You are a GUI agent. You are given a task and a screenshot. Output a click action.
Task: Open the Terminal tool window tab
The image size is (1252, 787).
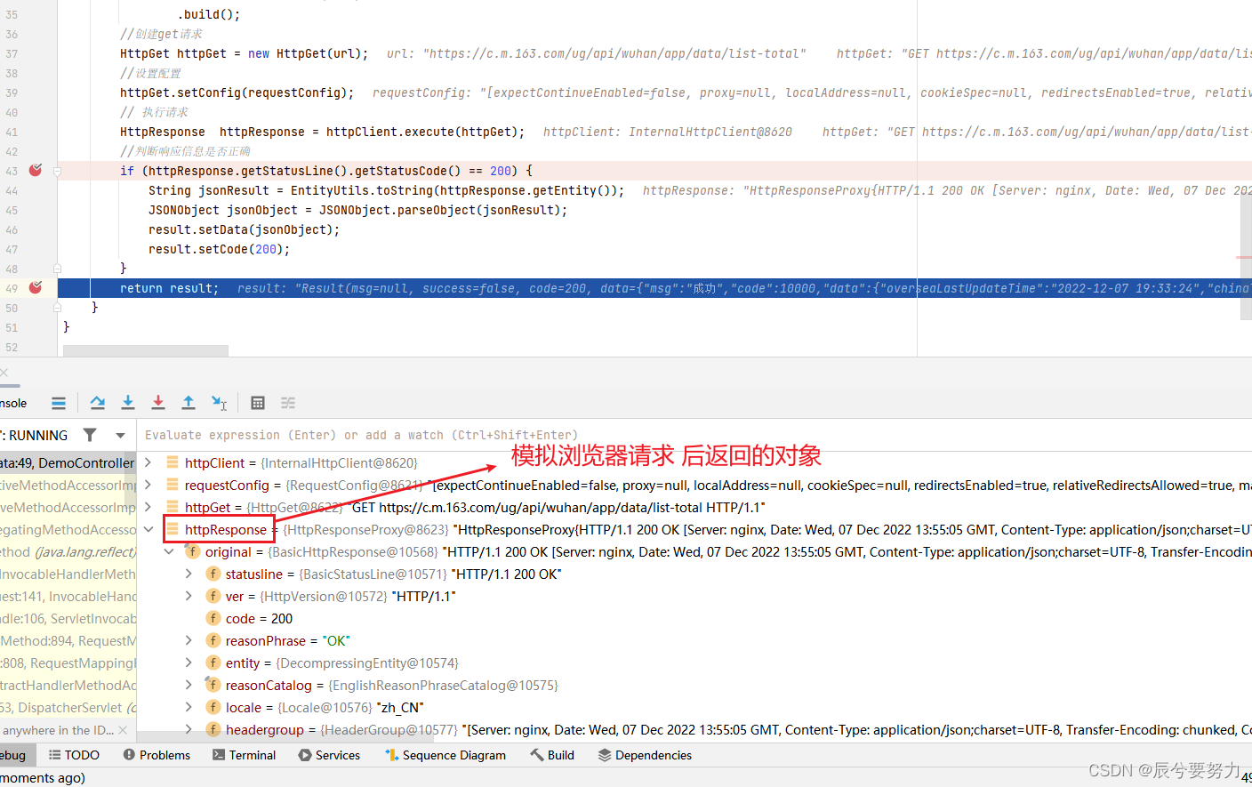(245, 755)
